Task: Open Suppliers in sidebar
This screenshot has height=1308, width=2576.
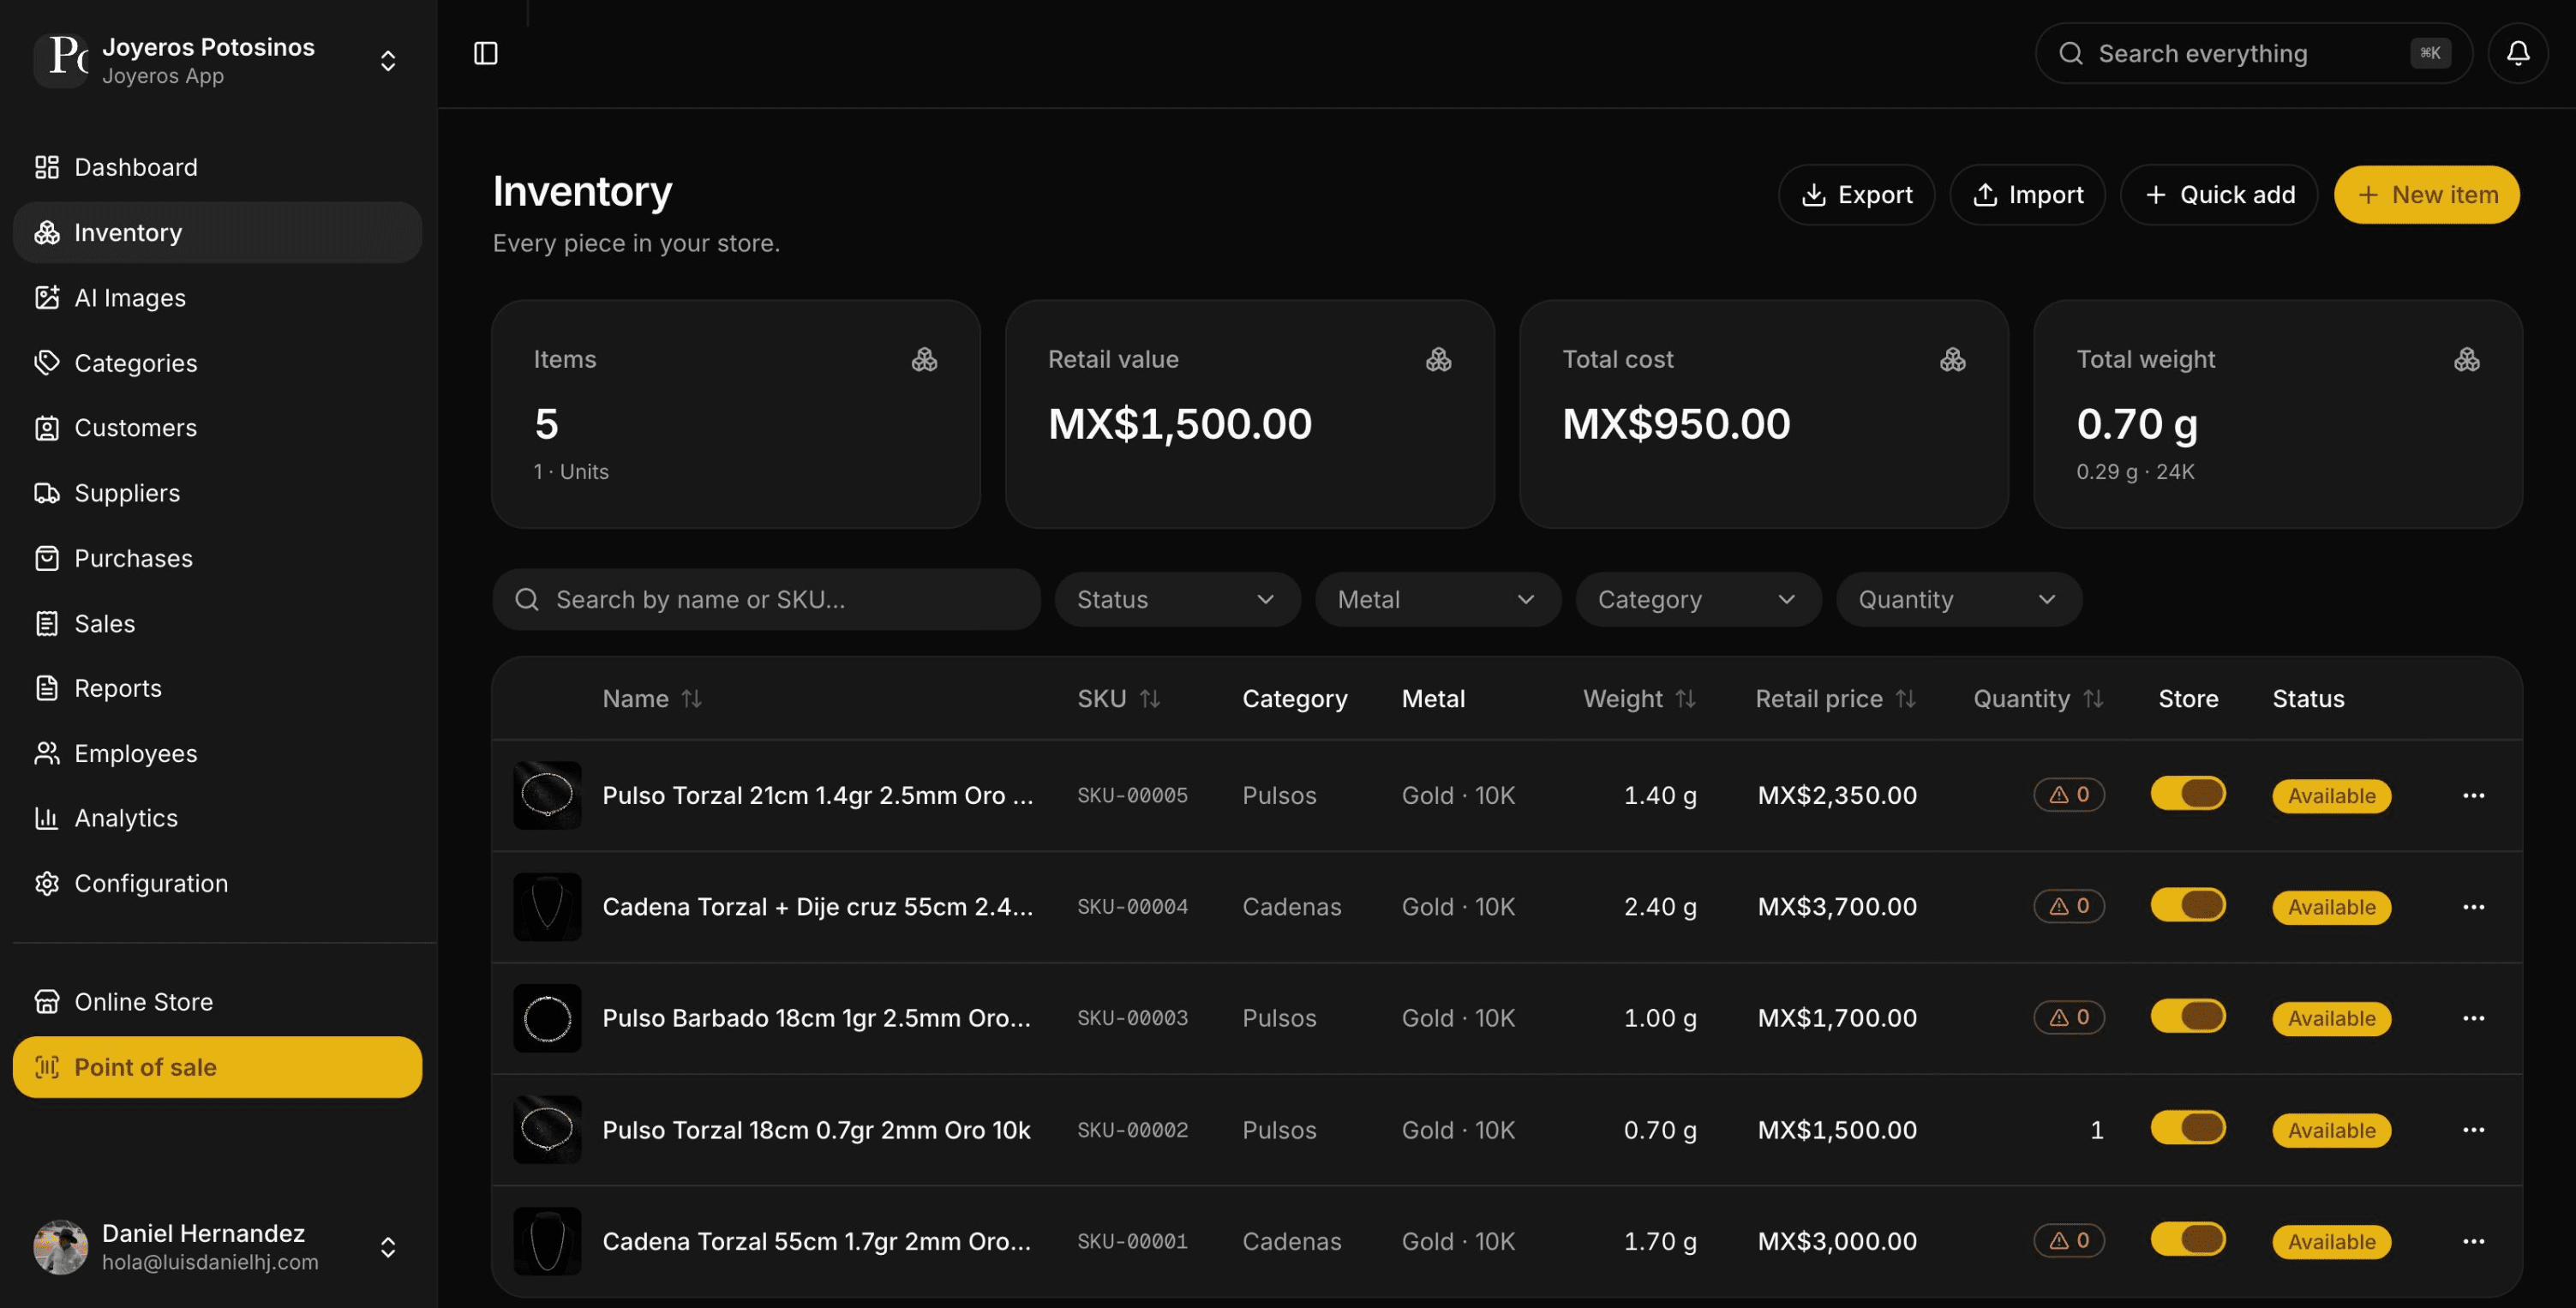Action: [217, 493]
